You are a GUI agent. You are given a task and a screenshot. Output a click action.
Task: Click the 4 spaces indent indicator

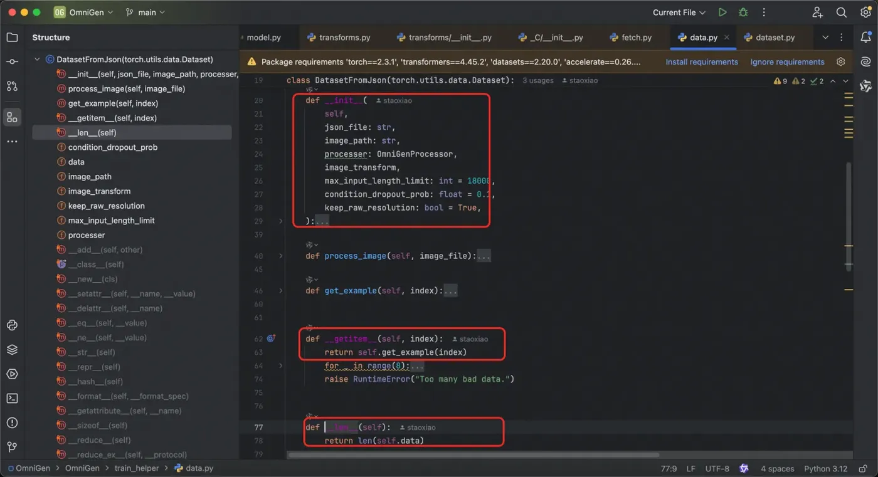click(x=777, y=469)
